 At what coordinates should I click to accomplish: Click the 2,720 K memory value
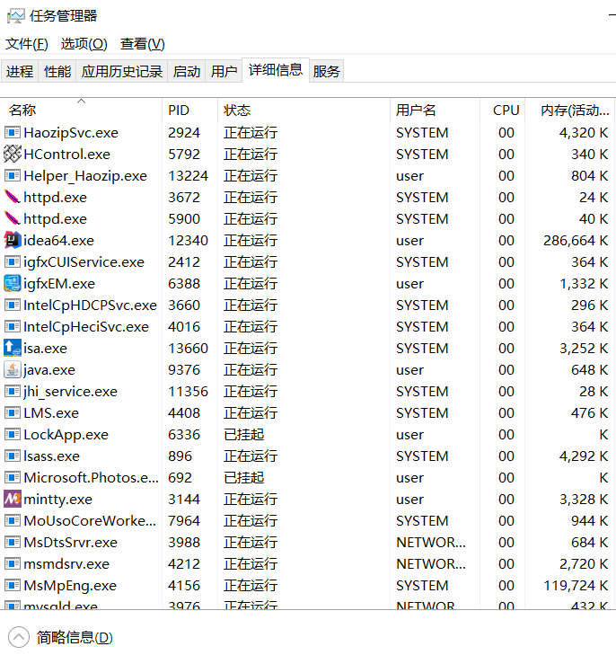[x=584, y=564]
